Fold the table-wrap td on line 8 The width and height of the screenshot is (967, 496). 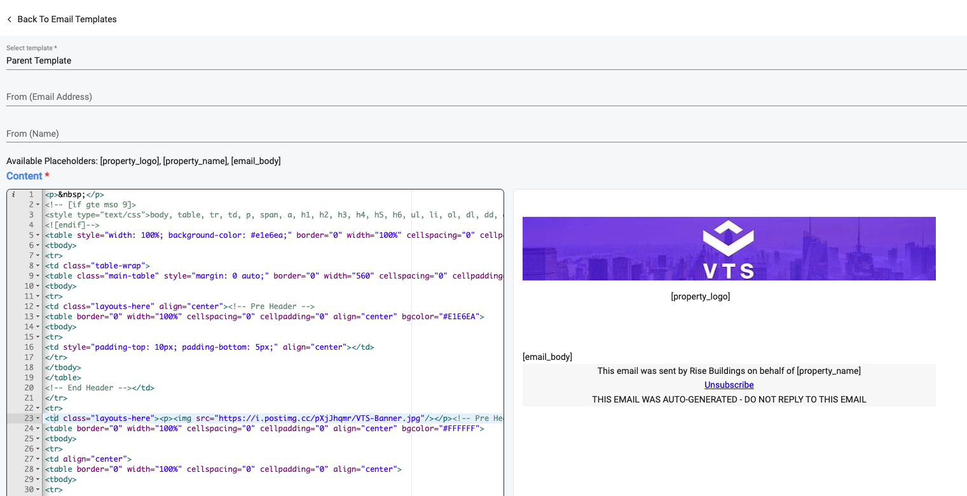(38, 266)
